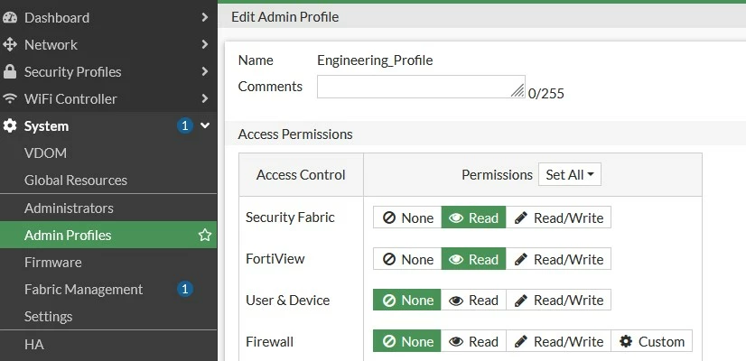Click the Engineering_Profile name text
The image size is (746, 361).
375,60
